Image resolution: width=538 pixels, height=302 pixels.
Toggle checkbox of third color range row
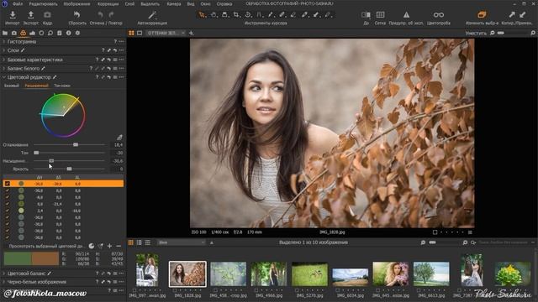coord(8,197)
